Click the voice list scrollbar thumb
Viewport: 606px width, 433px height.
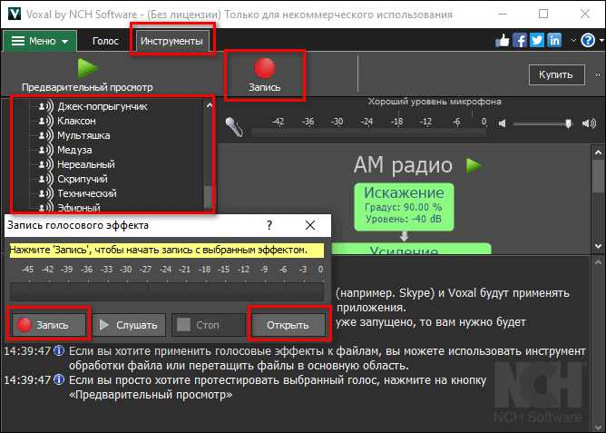tap(209, 197)
